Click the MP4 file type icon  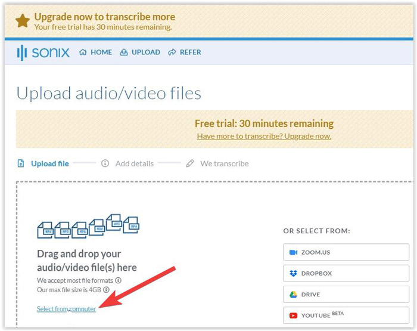coord(131,225)
